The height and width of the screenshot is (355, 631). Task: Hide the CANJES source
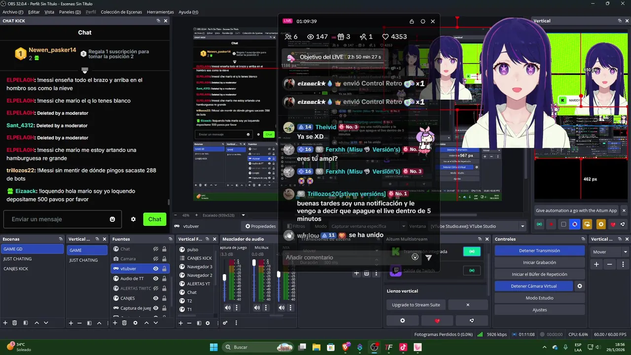click(x=155, y=298)
